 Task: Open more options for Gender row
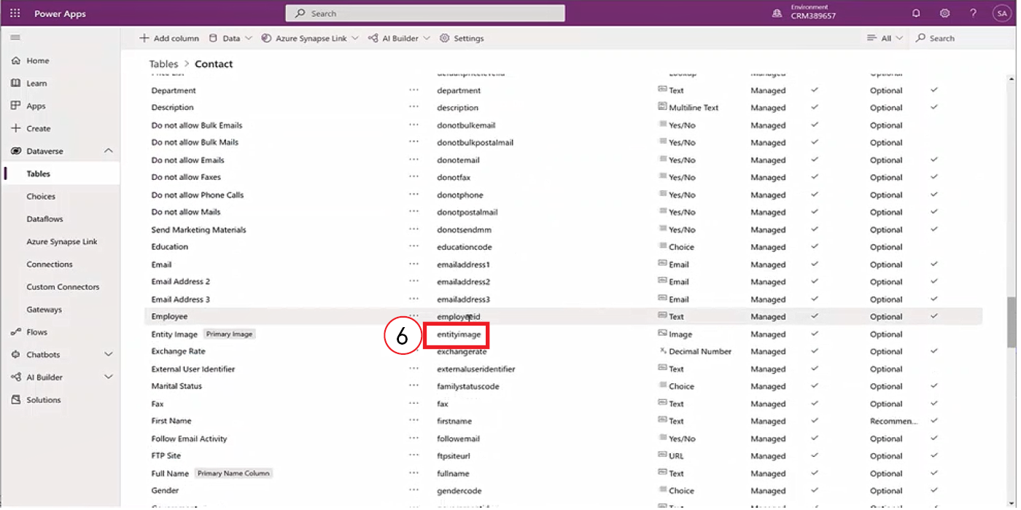click(x=414, y=490)
